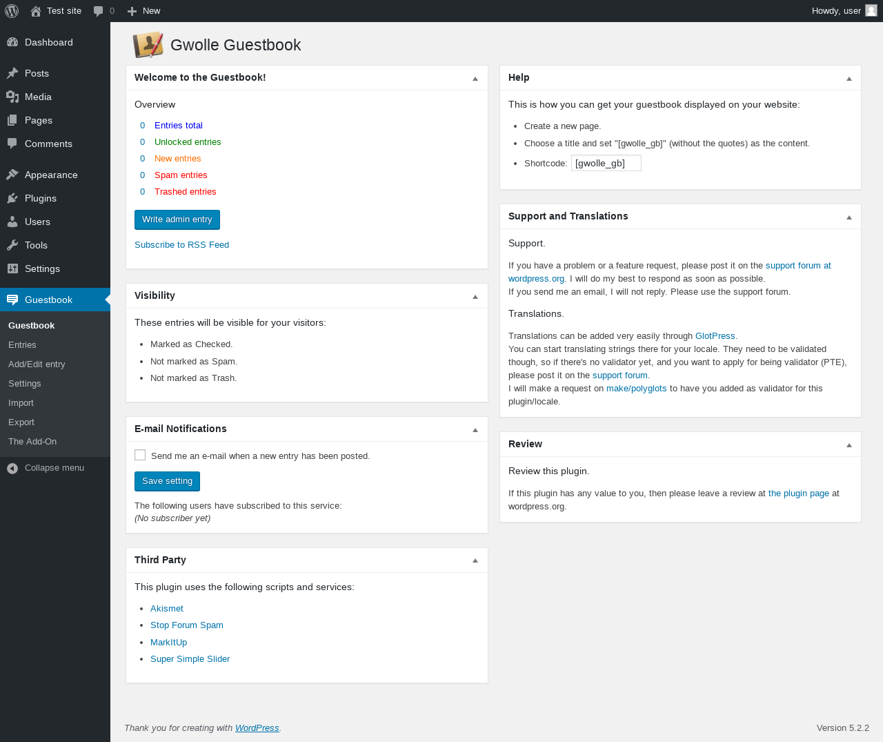Click the user avatar icon
883x742 pixels.
[871, 10]
